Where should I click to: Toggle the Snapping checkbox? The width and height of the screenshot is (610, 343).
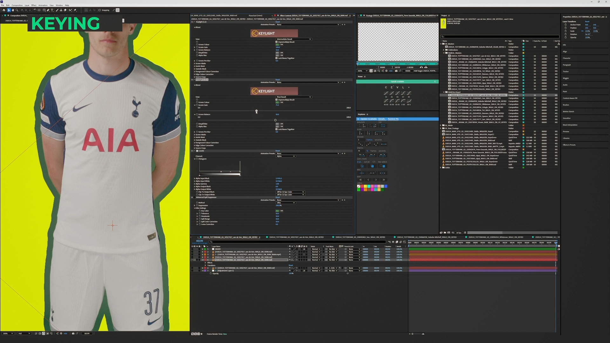click(99, 10)
